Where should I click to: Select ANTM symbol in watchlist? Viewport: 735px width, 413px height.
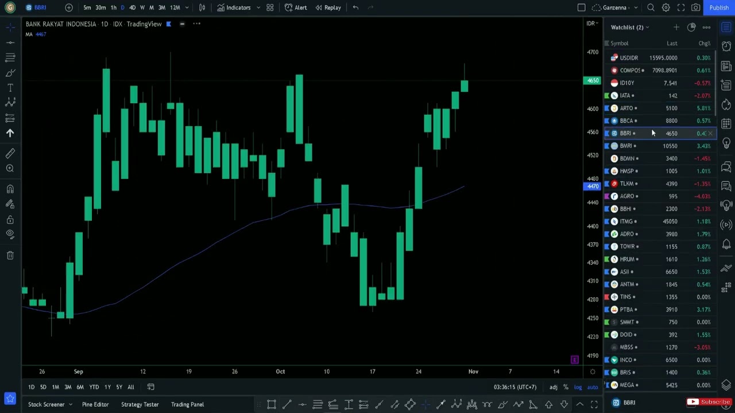pos(659,285)
